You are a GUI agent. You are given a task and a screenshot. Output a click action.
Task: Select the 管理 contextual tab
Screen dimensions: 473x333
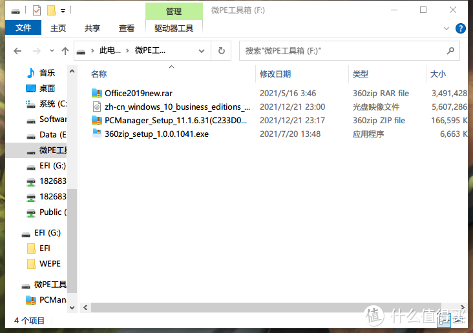pyautogui.click(x=174, y=12)
